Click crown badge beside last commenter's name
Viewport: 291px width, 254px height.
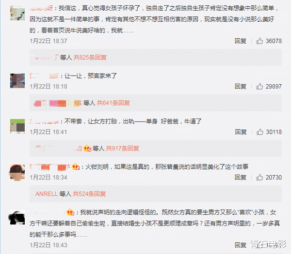pos(70,212)
